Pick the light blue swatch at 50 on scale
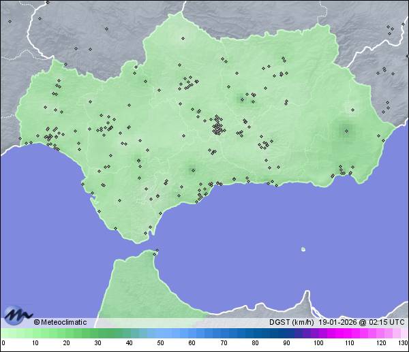 point(160,333)
